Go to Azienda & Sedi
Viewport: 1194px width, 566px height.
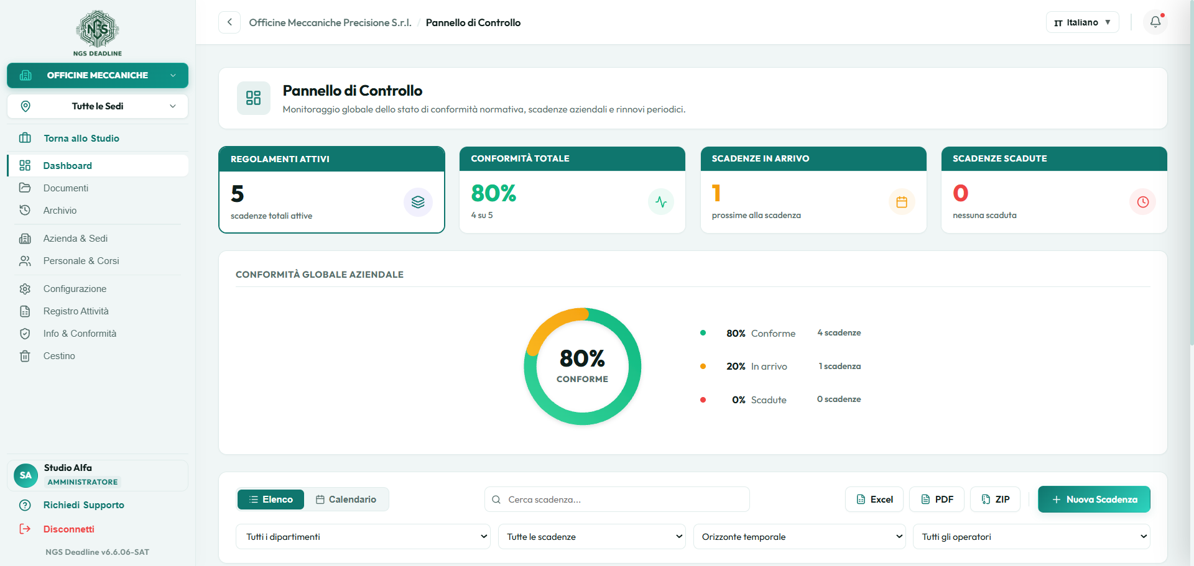98,239
